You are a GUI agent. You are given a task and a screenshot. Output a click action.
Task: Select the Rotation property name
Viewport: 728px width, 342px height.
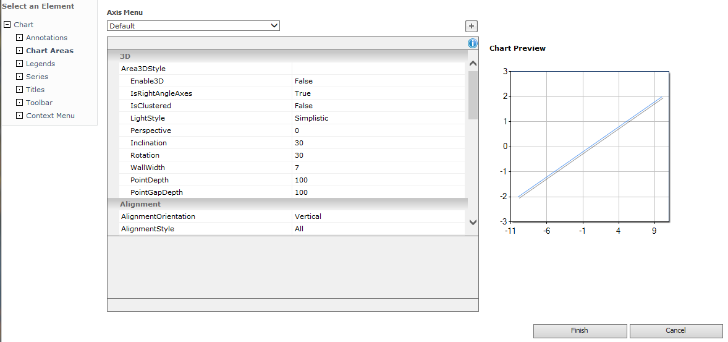click(145, 155)
